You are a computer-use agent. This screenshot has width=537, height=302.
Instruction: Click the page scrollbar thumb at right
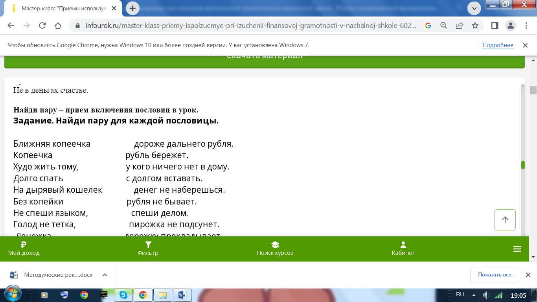pos(533,90)
